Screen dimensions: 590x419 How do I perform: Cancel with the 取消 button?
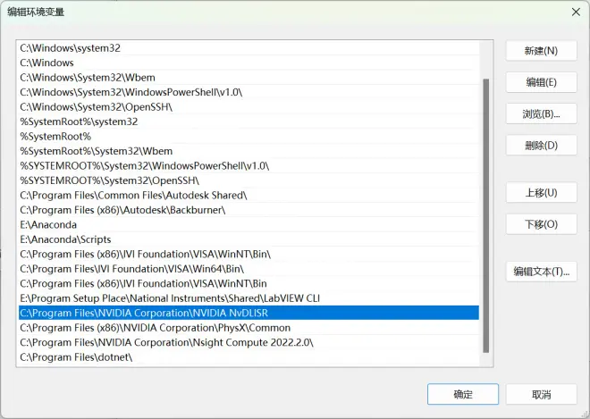[x=541, y=394]
